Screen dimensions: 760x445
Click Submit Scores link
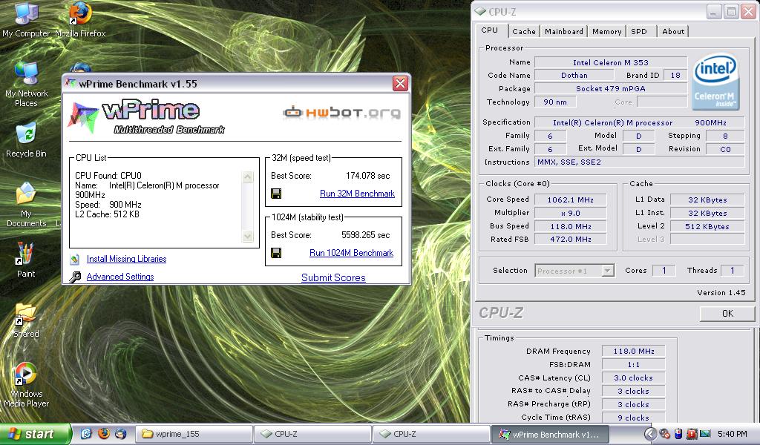(333, 277)
